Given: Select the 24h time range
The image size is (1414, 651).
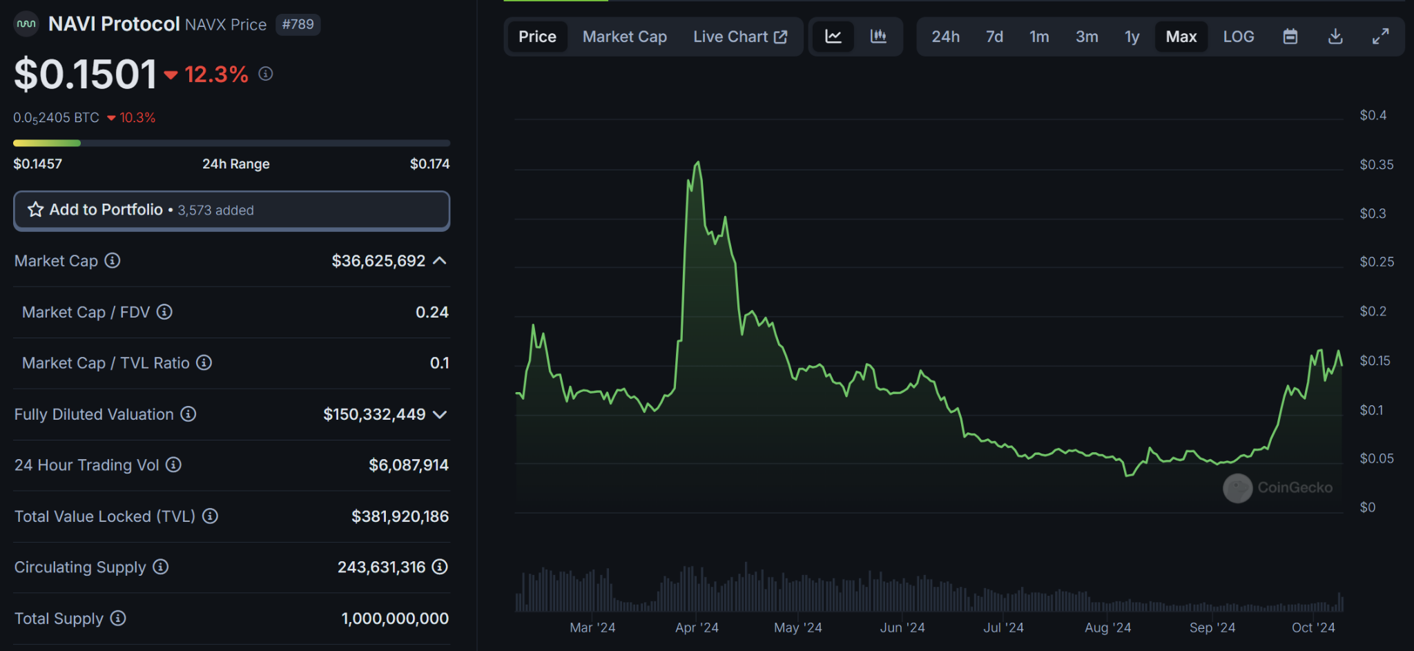Looking at the screenshot, I should [945, 37].
